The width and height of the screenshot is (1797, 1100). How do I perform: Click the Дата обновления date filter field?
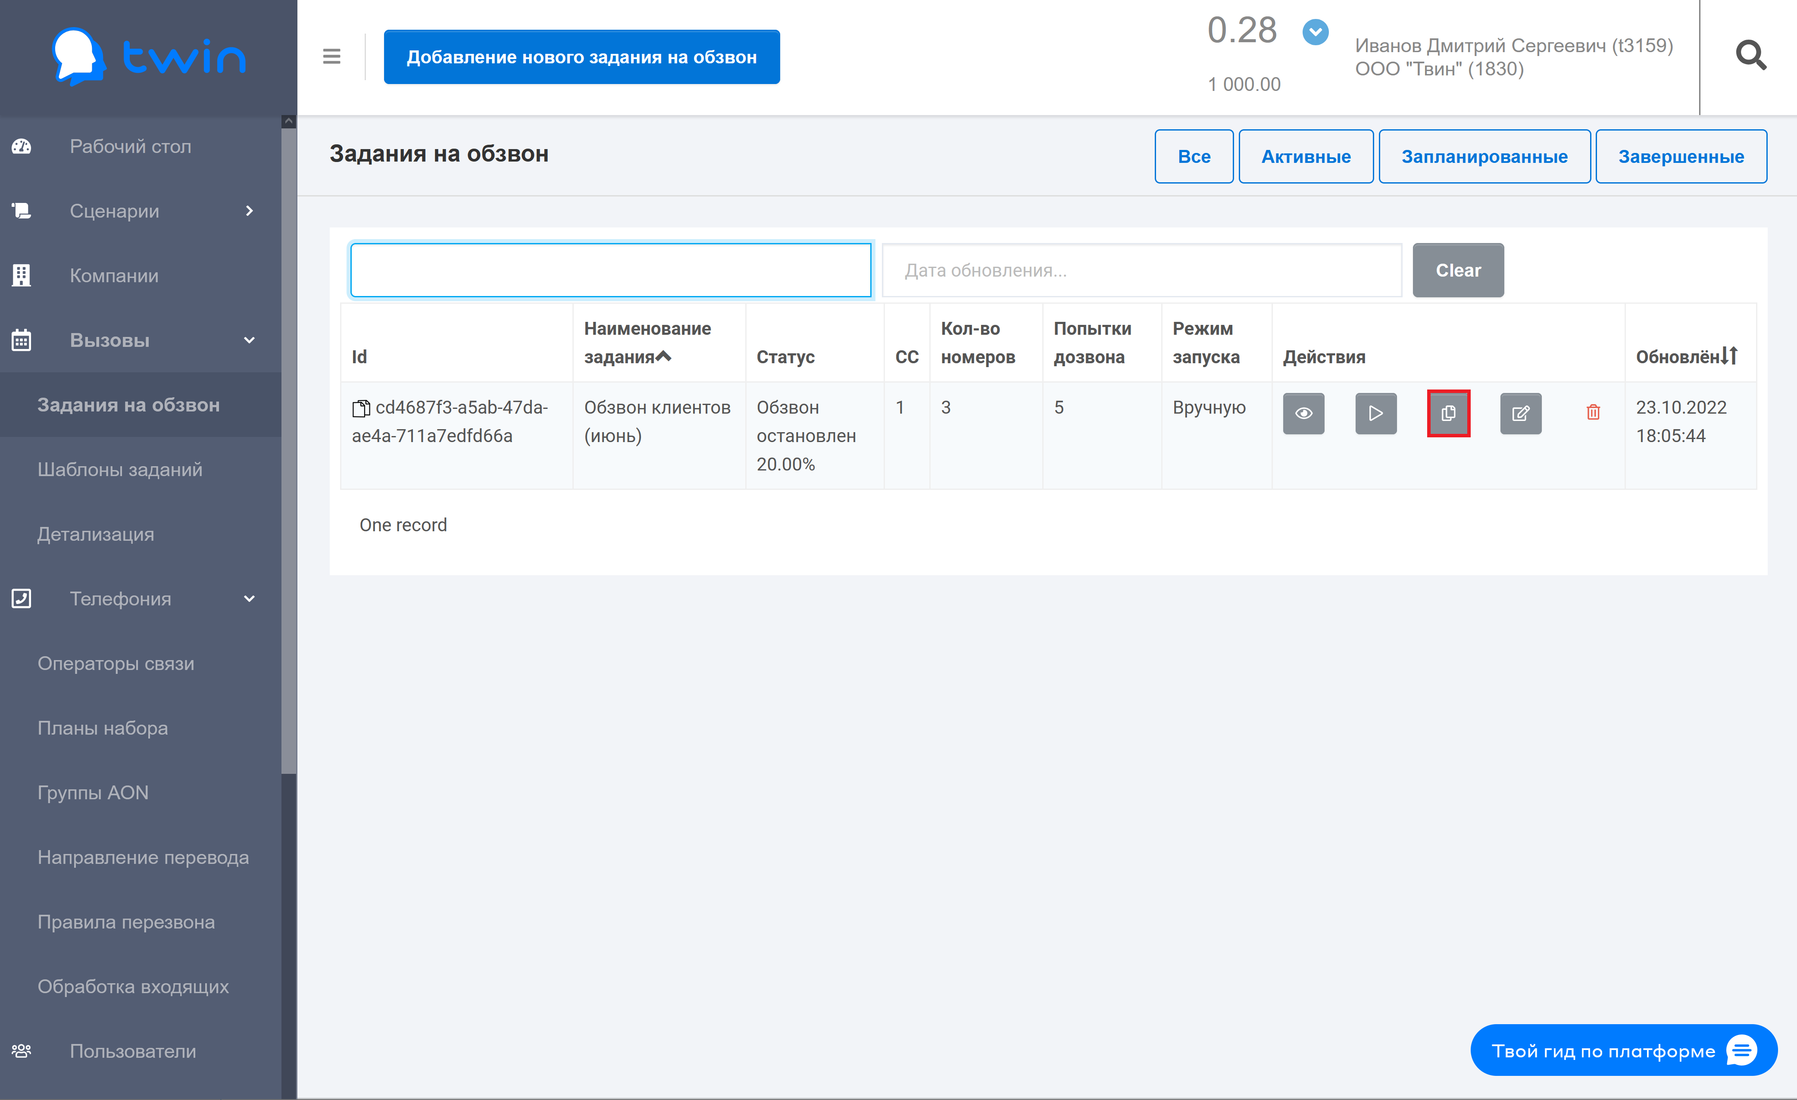point(1141,271)
